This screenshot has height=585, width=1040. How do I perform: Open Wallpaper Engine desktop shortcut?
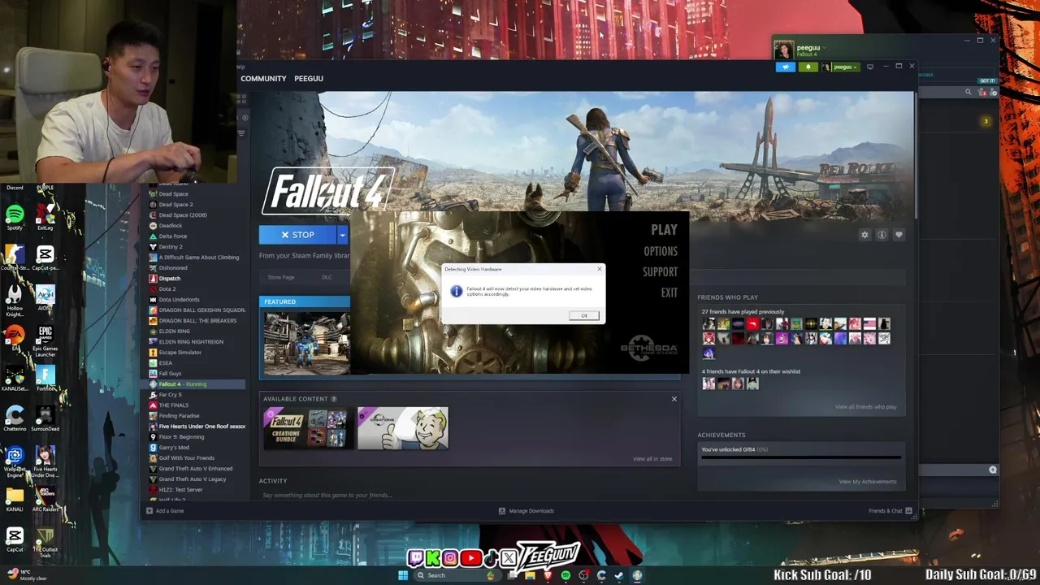[x=15, y=461]
